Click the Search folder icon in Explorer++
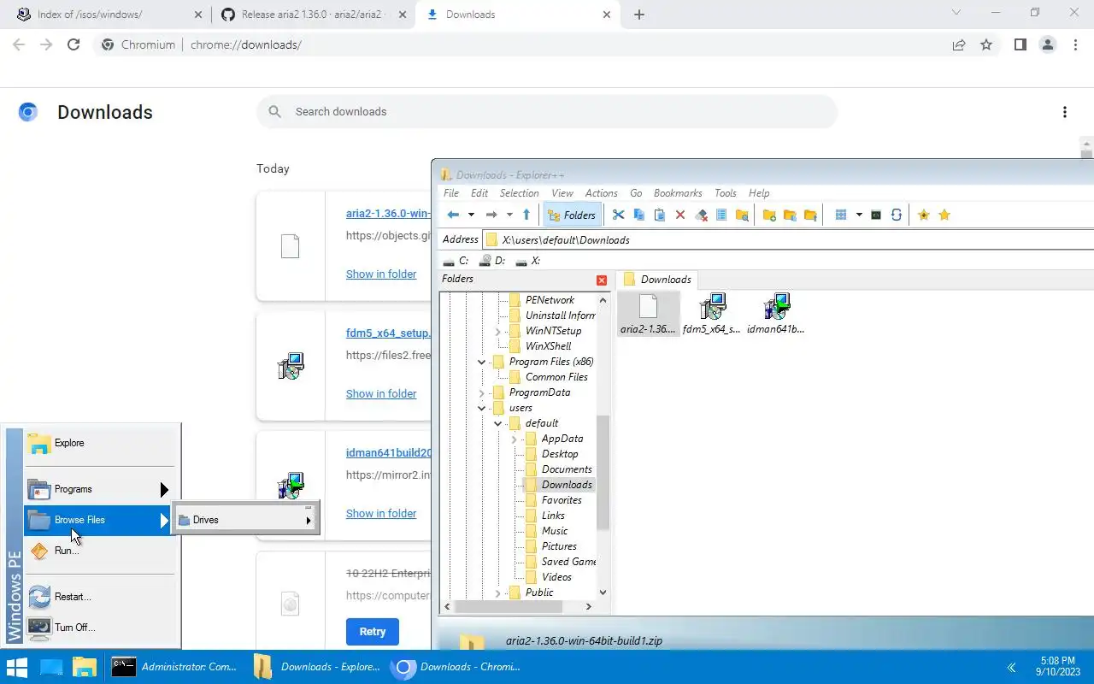 point(742,215)
